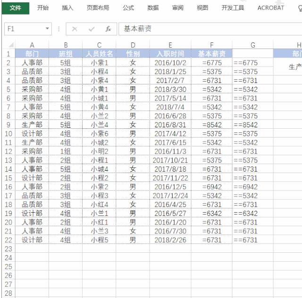Select row 10 header
This screenshot has width=302, height=298.
point(8,133)
